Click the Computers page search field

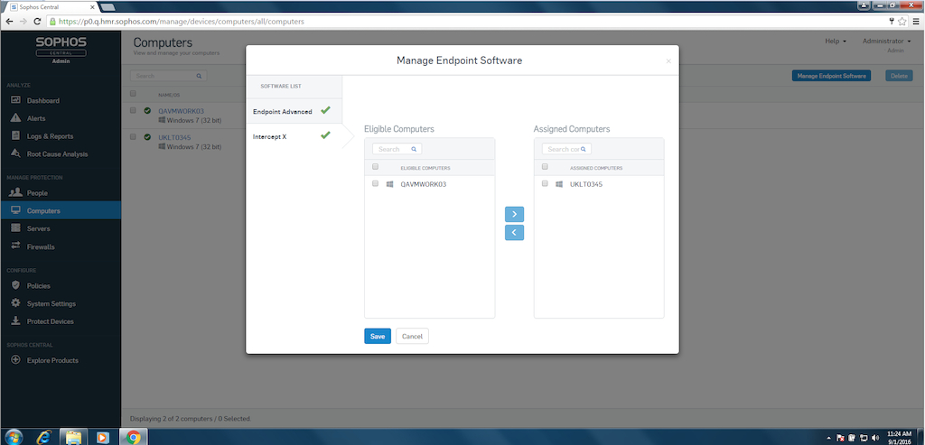[168, 76]
